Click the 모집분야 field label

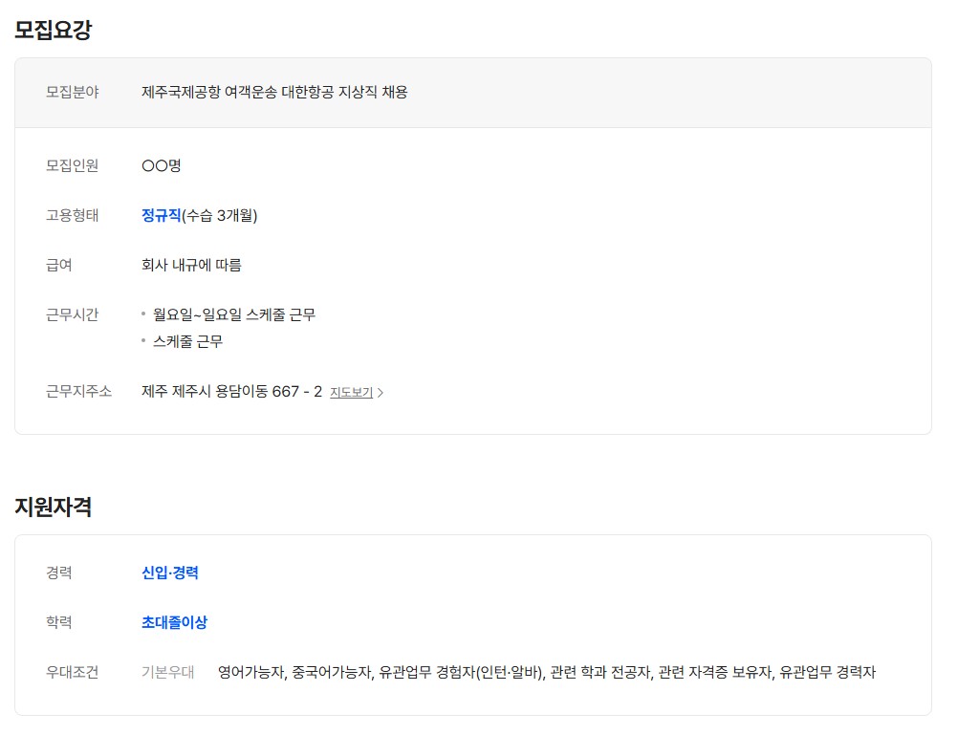[x=72, y=93]
